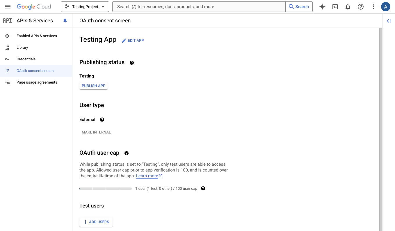The height and width of the screenshot is (231, 395).
Task: Click the OAuth consent screen page title
Action: pos(105,21)
